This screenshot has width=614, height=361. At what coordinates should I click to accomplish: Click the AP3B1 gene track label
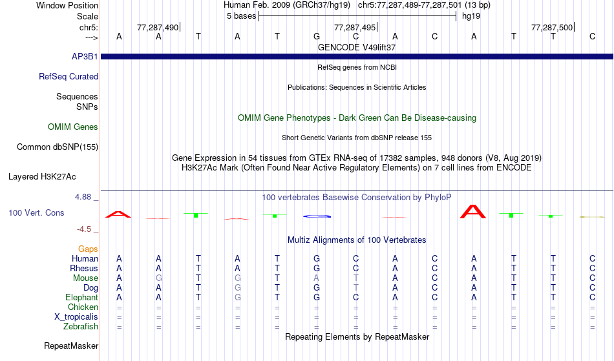tap(85, 56)
